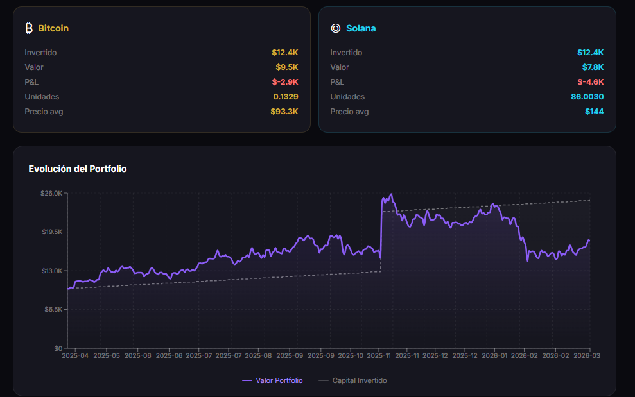Click the $13.0K y-axis label
Viewport: 635px width, 397px height.
52,271
